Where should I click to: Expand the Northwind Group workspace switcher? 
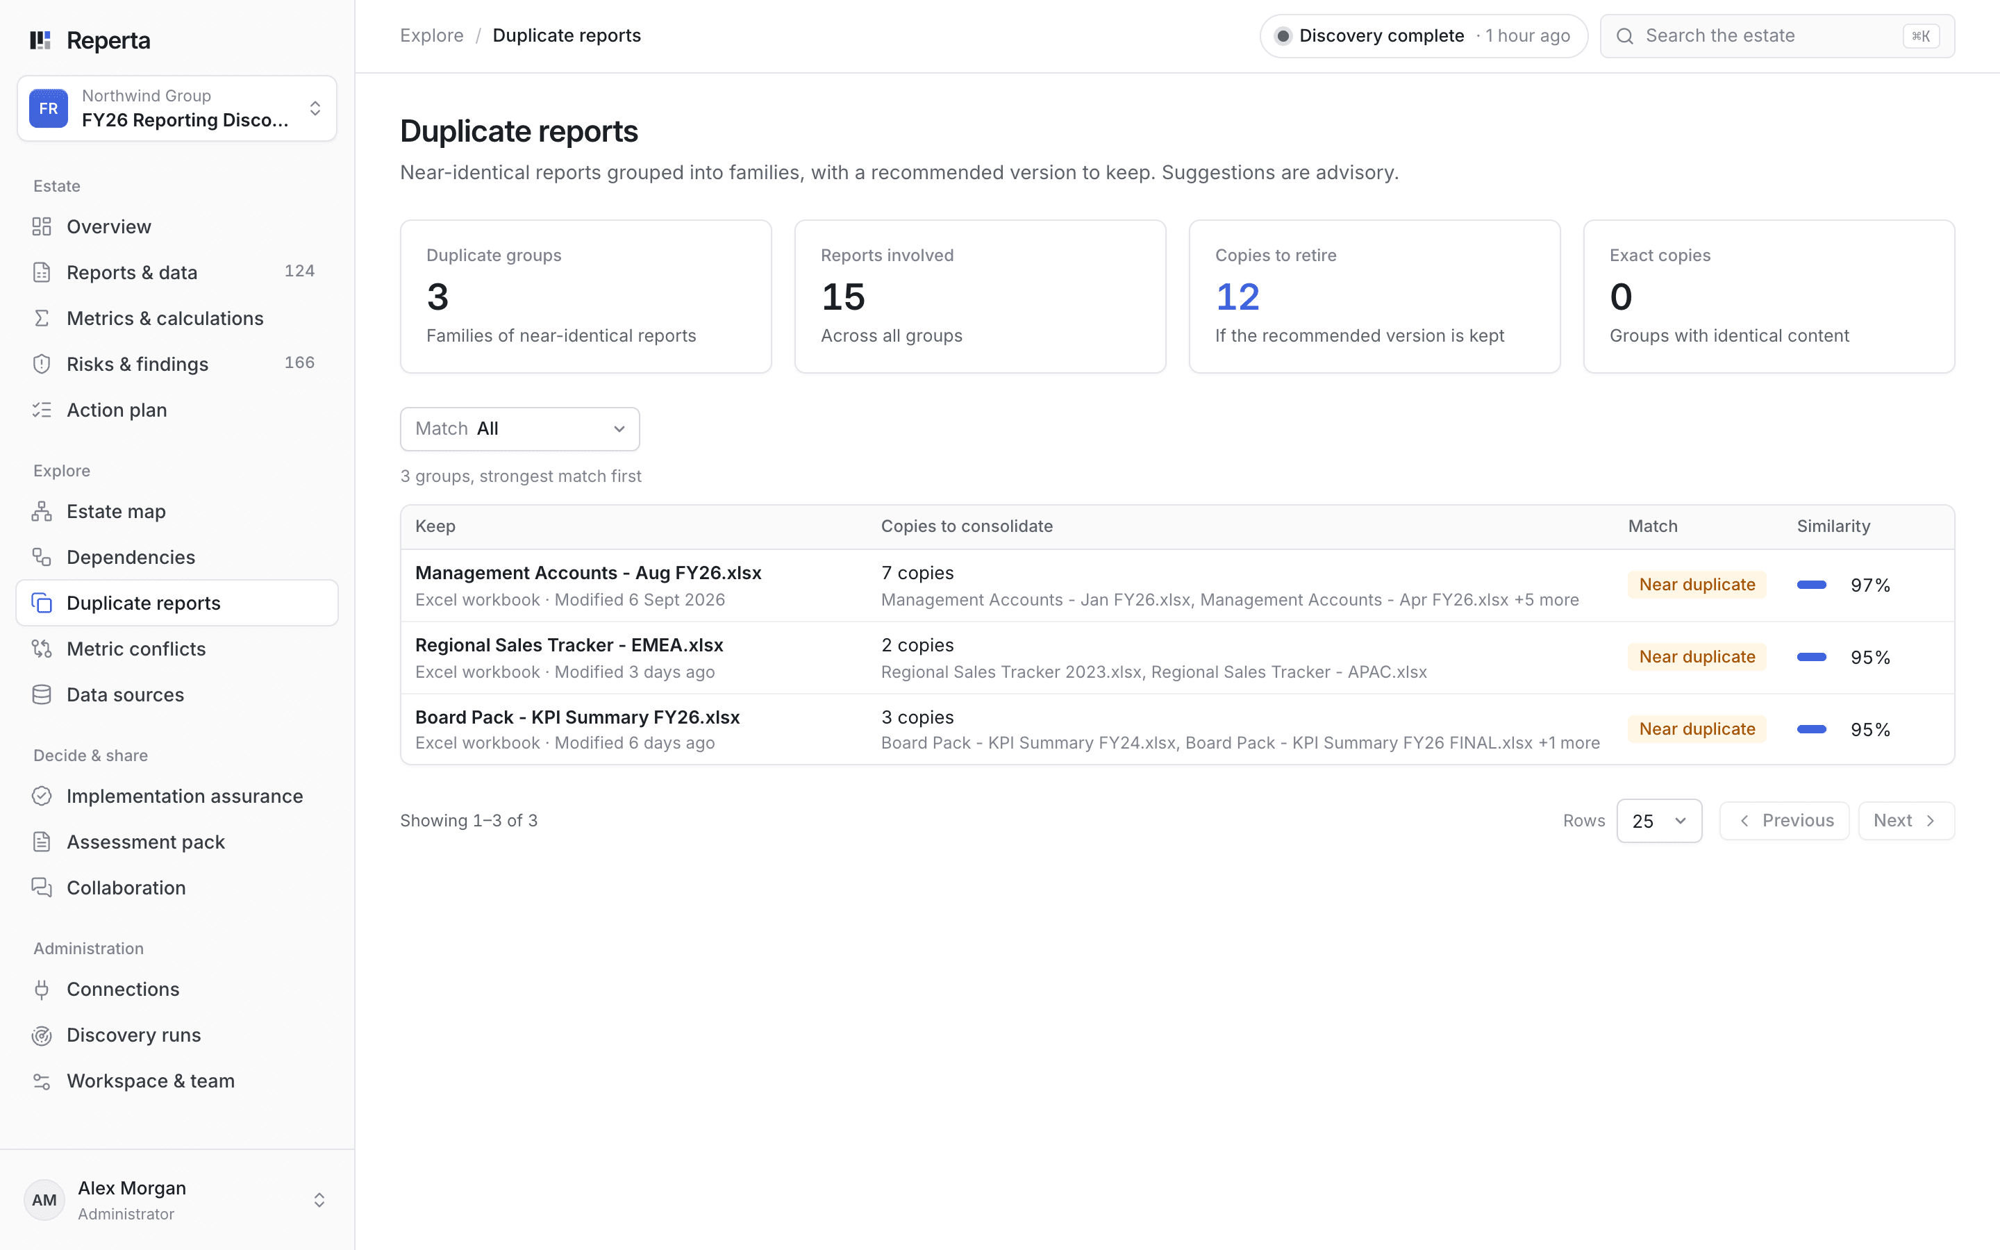[x=177, y=108]
